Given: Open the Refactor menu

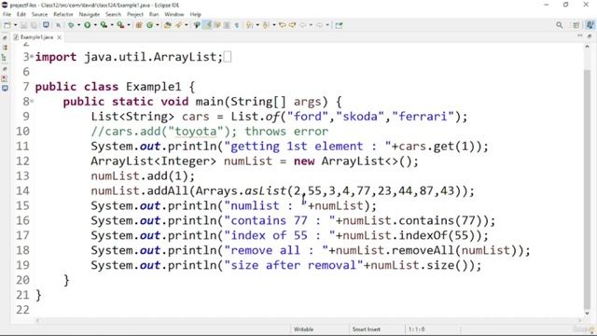Looking at the screenshot, I should pos(63,15).
